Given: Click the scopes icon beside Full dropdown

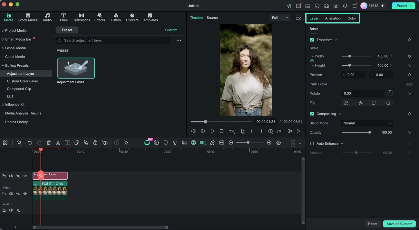Looking at the screenshot, I should (x=298, y=18).
